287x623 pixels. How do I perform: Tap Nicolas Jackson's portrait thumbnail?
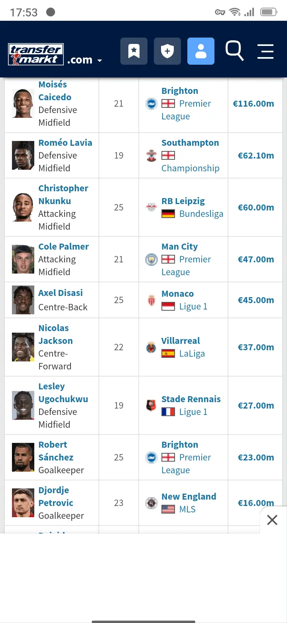pos(23,347)
